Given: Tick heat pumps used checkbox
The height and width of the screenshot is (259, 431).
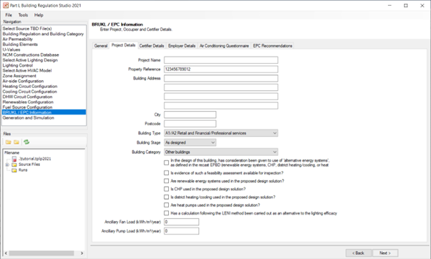Looking at the screenshot, I should [166, 205].
